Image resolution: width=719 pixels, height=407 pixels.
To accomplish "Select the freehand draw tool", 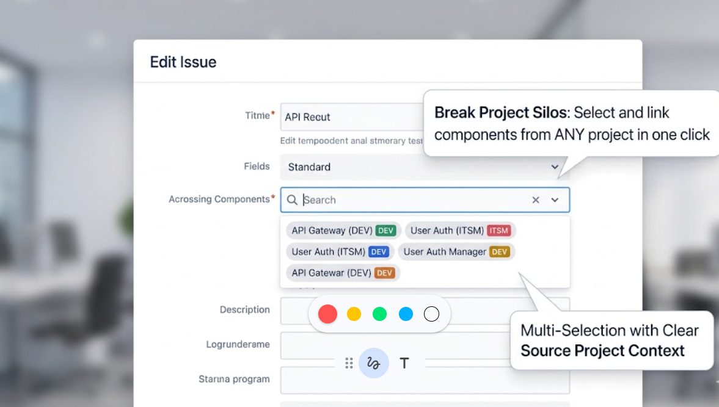I will point(373,363).
